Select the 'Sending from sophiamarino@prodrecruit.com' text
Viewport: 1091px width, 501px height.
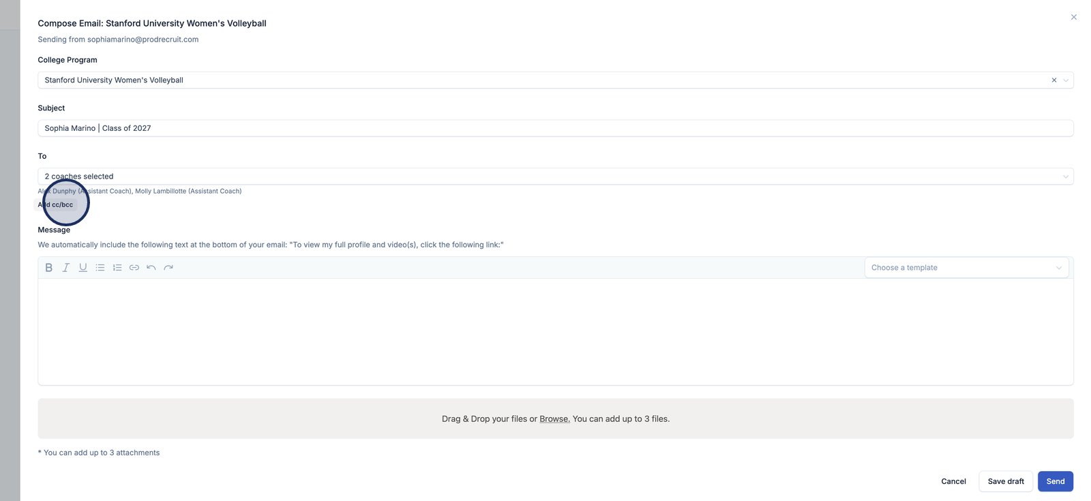click(x=118, y=40)
